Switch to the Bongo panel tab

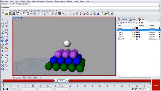tap(133, 19)
